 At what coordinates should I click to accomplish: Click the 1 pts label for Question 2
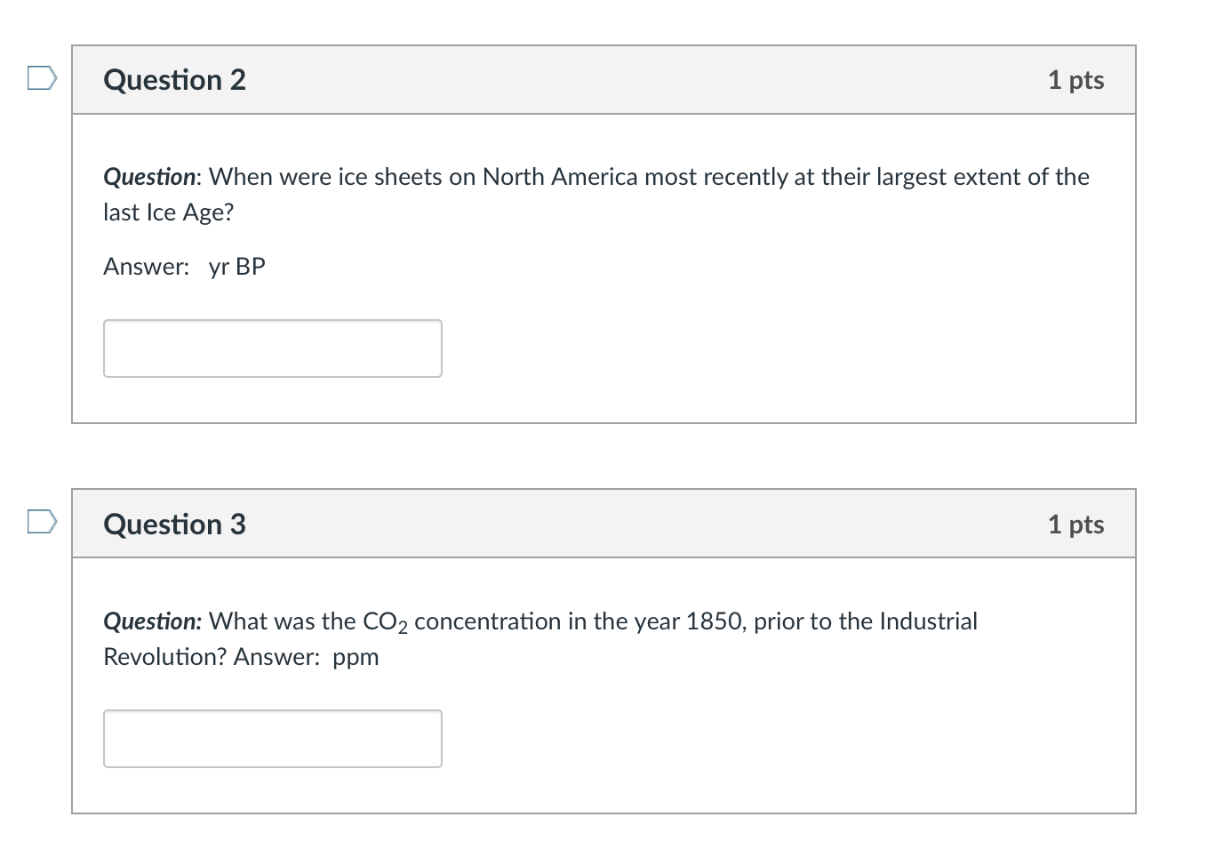(x=1075, y=80)
